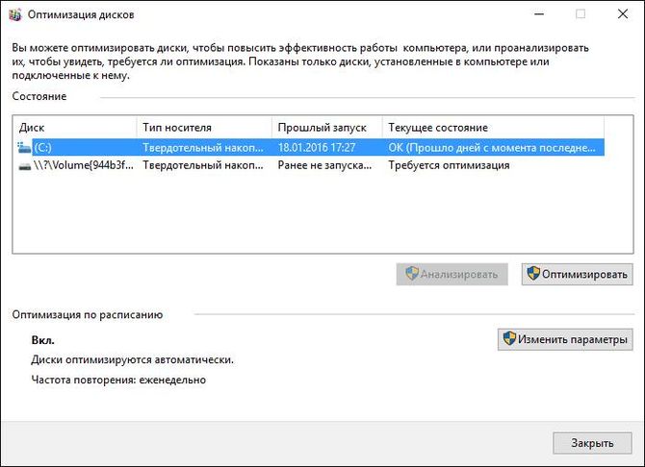This screenshot has width=645, height=467.
Task: Click the Требуется оптимизация status cell
Action: pos(449,165)
